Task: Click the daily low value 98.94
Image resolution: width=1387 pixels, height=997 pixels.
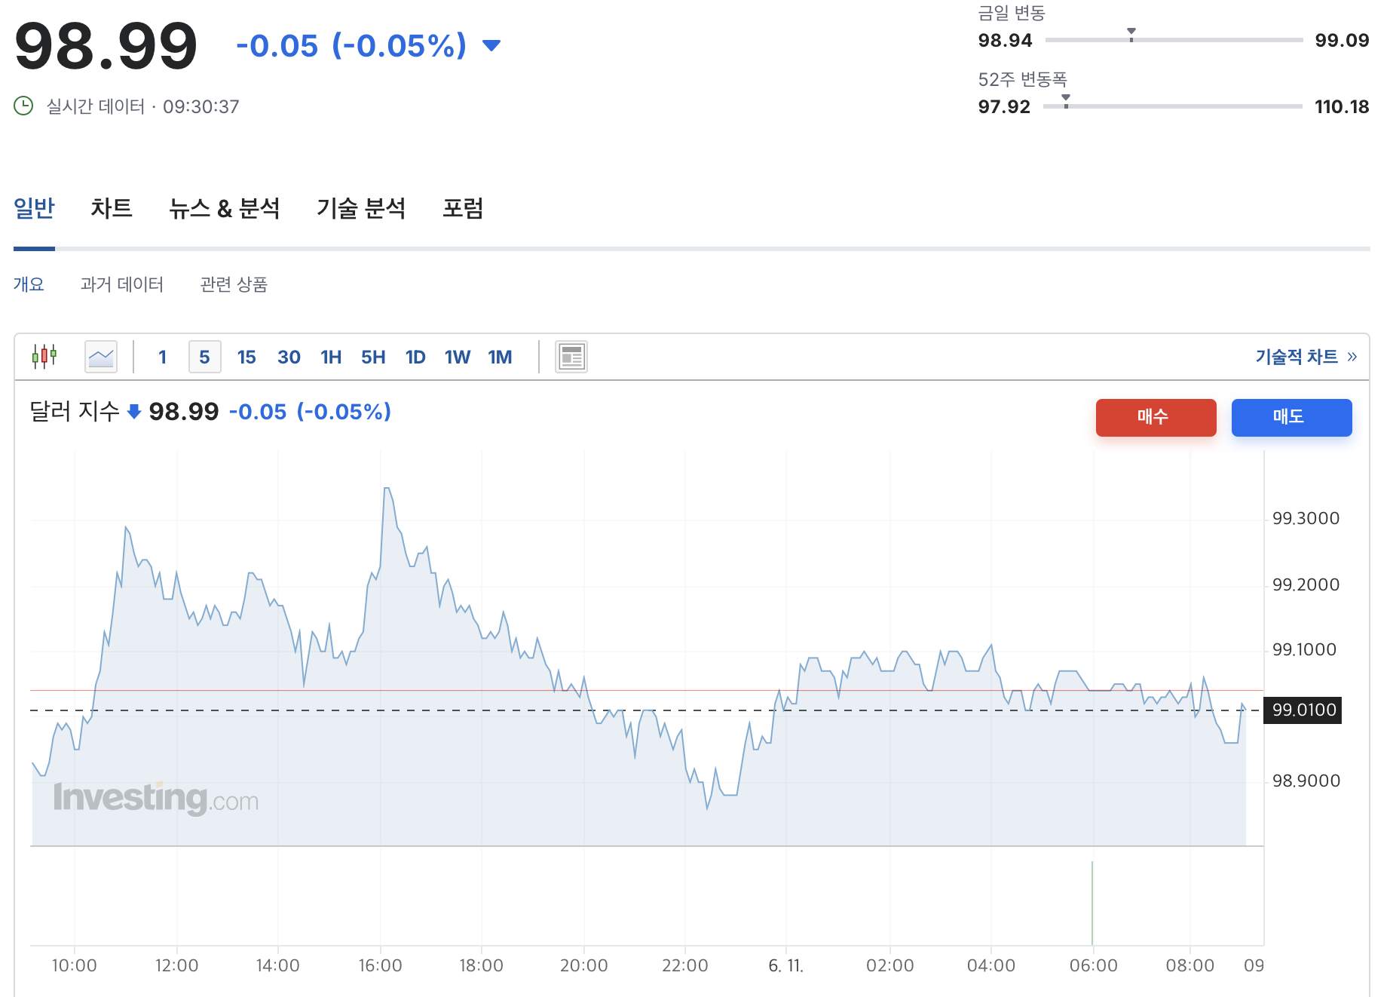Action: (1005, 41)
